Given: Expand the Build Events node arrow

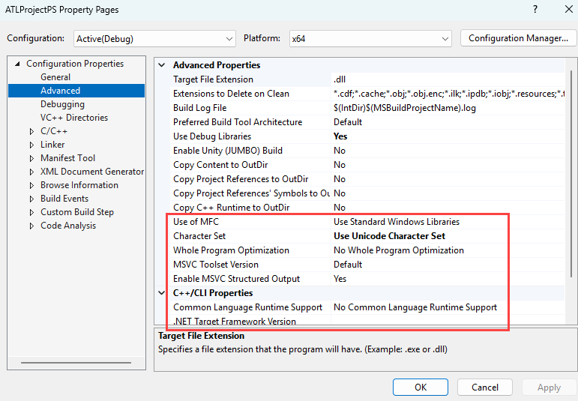Looking at the screenshot, I should coord(32,199).
